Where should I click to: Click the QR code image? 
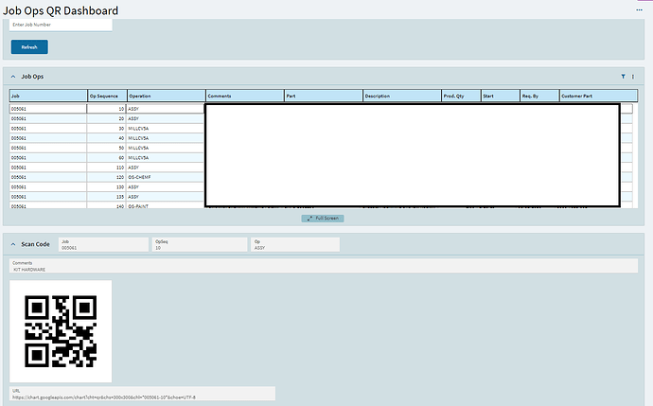[x=61, y=331]
